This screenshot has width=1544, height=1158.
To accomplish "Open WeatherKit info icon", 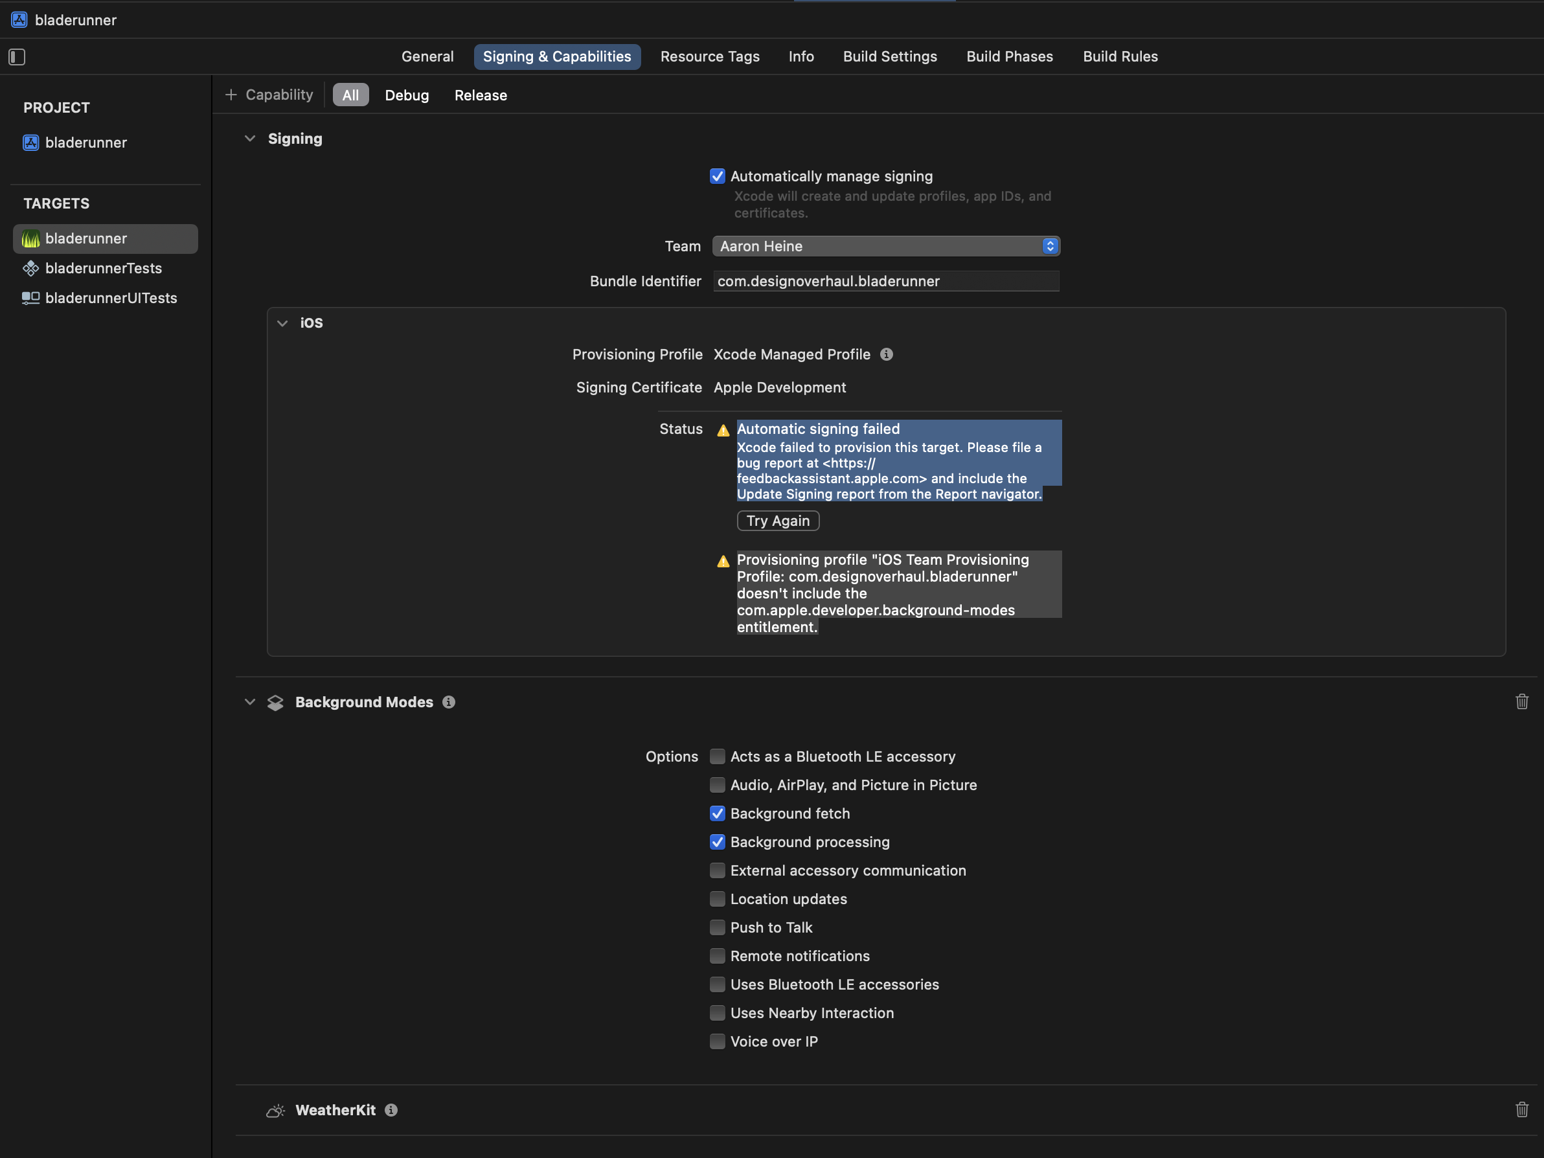I will [x=392, y=1110].
